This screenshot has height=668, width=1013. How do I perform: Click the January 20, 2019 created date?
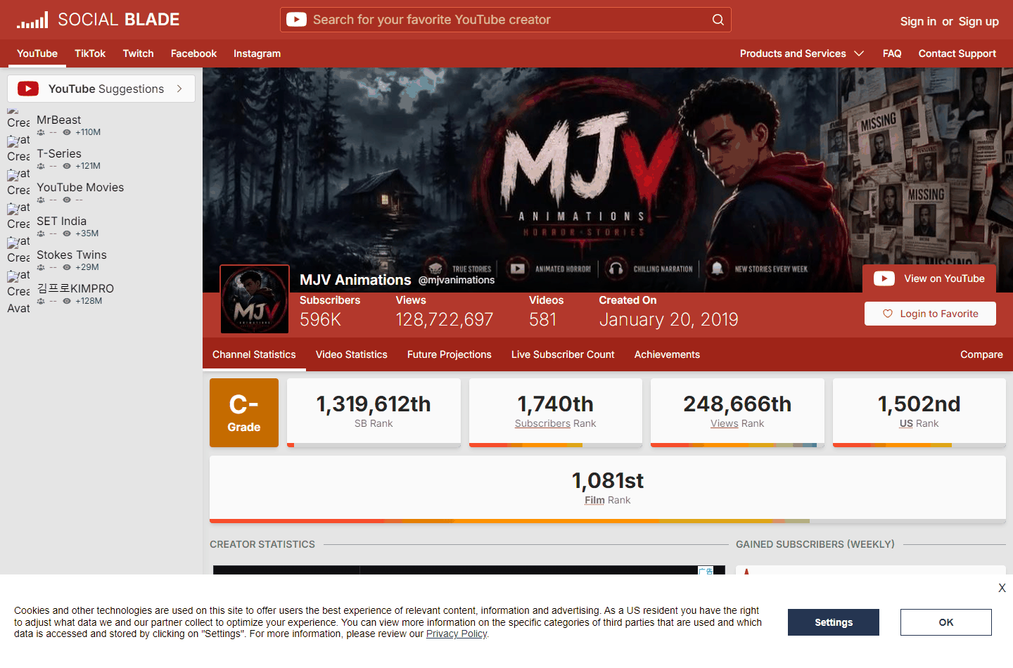point(668,319)
